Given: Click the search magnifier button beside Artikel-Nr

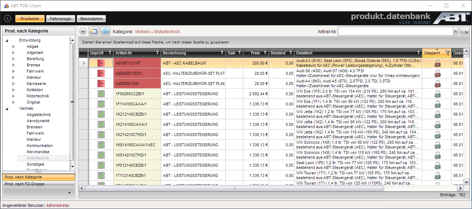Looking at the screenshot, I should (464, 31).
